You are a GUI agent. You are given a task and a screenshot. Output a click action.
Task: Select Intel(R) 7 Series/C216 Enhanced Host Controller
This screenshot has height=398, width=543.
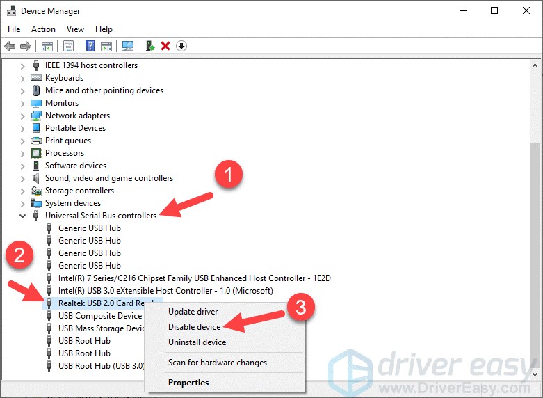[x=195, y=278]
